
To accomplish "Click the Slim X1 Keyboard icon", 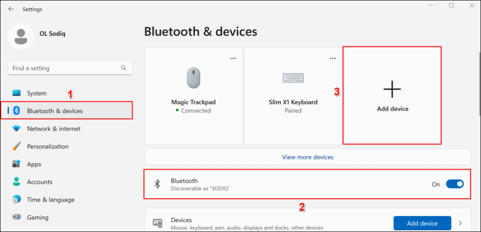I will [x=293, y=77].
